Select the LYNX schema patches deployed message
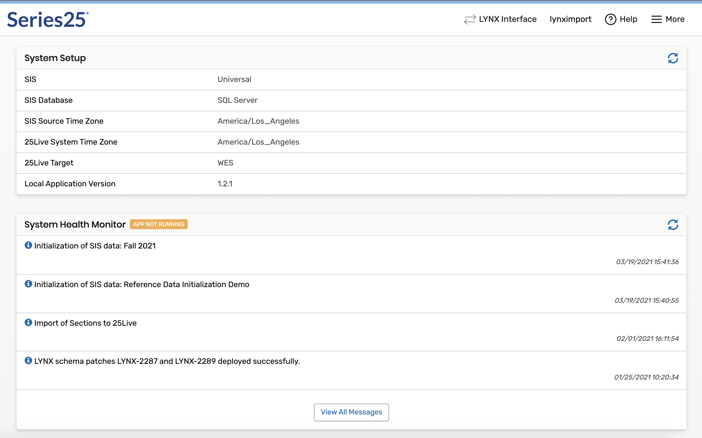Image resolution: width=702 pixels, height=438 pixels. (x=167, y=362)
